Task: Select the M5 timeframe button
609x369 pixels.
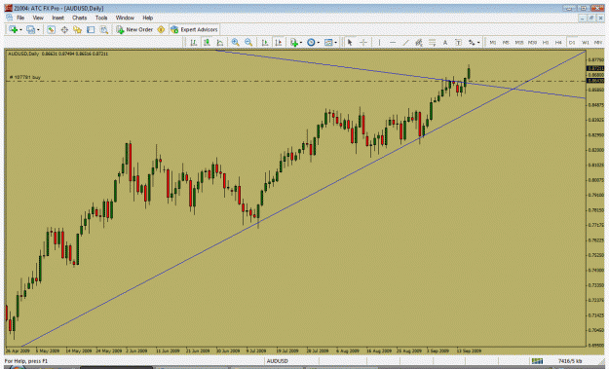Action: 506,42
